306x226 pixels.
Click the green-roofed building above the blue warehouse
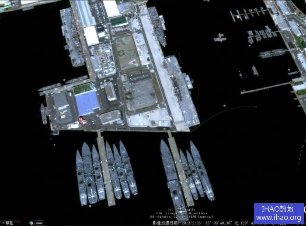pos(83,88)
